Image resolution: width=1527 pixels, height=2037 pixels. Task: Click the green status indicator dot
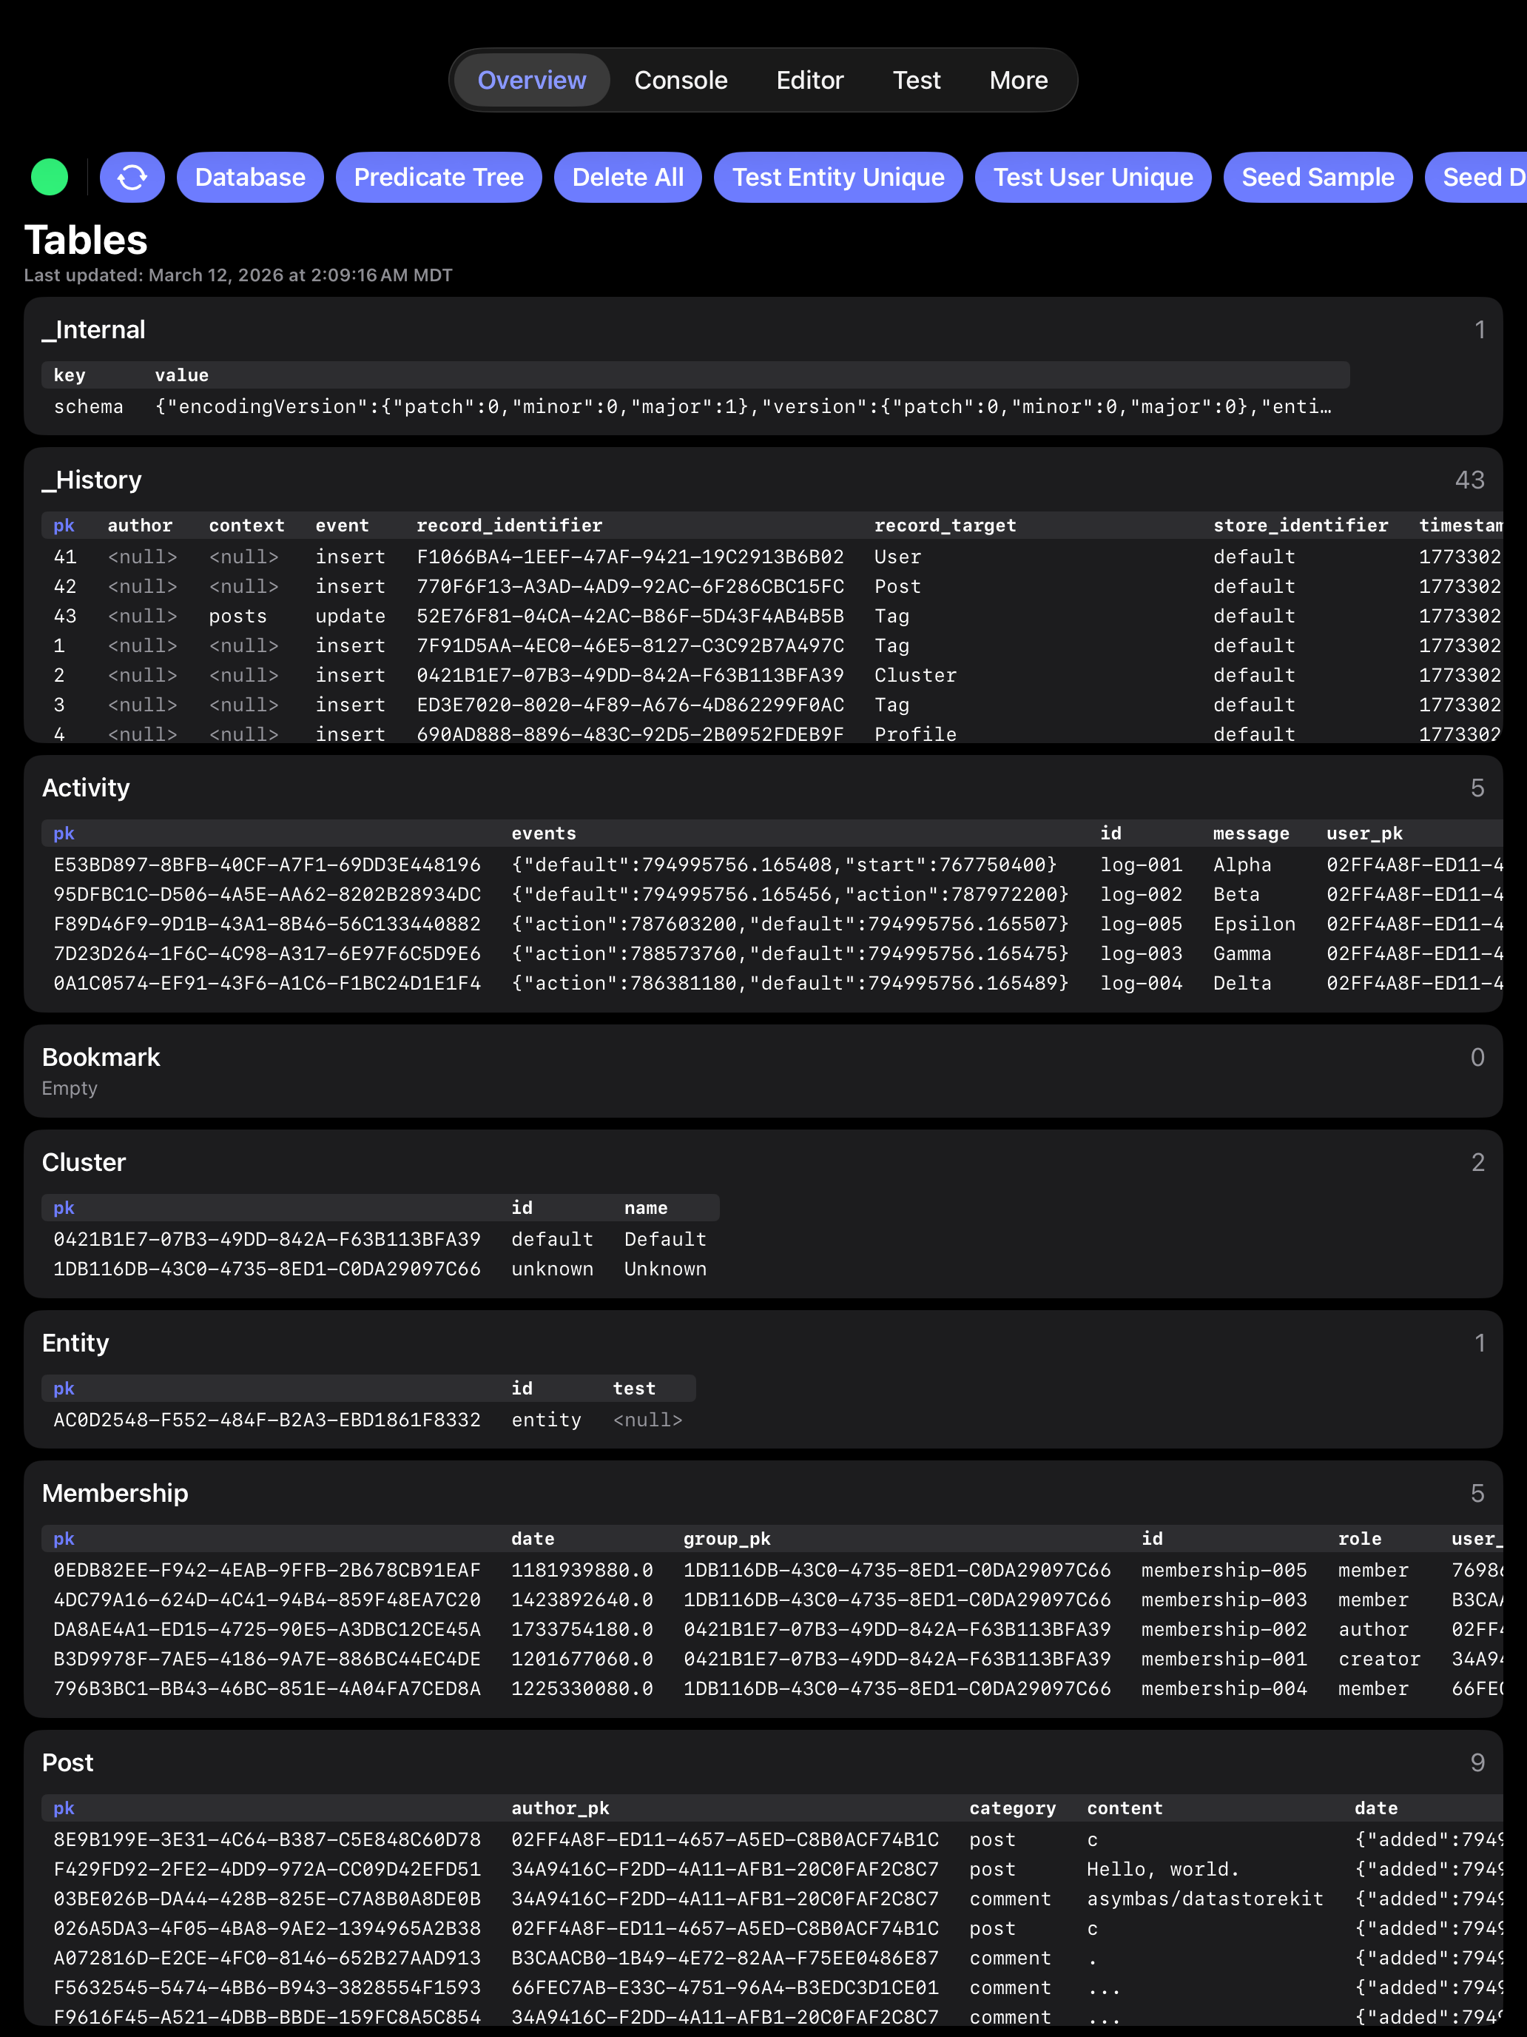(50, 177)
